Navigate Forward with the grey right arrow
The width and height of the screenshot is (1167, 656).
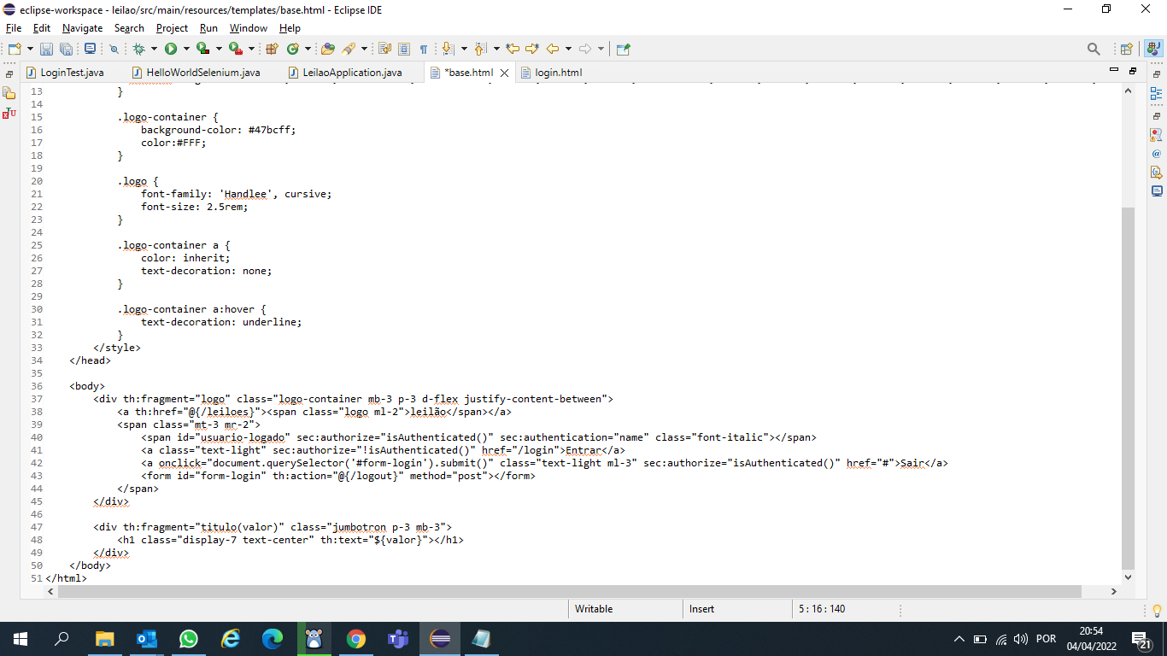coord(585,49)
